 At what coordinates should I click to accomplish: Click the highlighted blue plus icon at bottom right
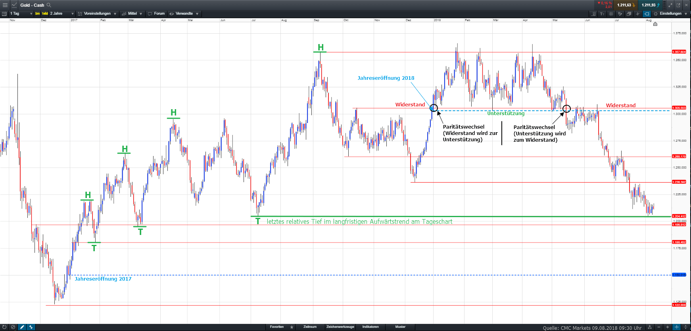pos(676,327)
